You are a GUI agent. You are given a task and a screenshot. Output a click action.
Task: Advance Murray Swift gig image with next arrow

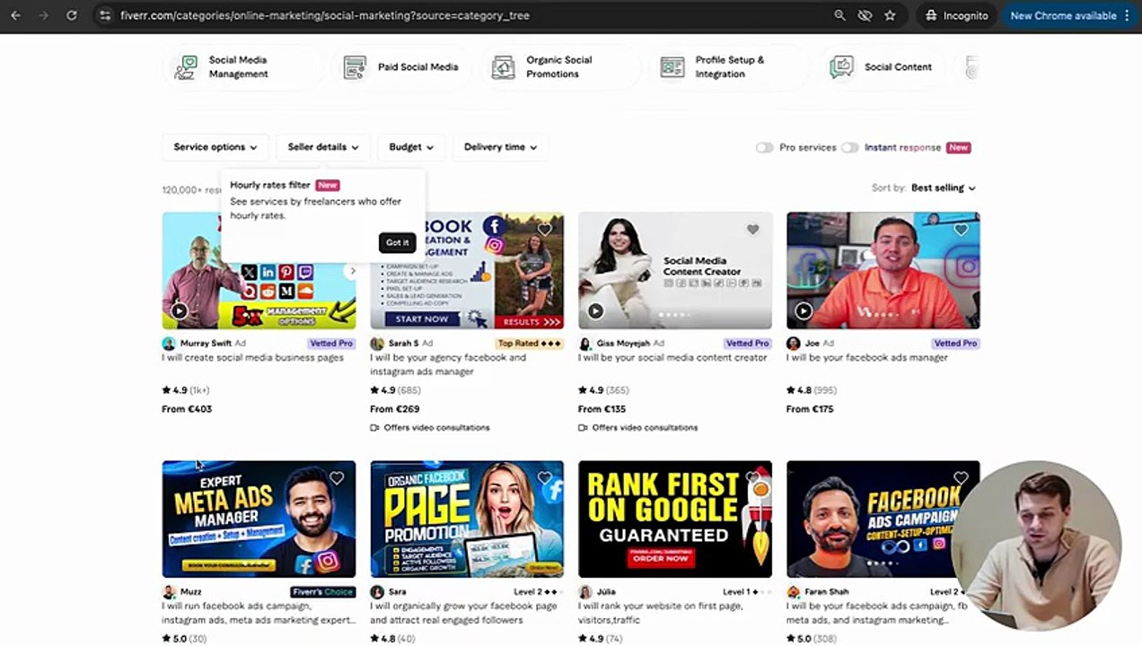click(352, 271)
